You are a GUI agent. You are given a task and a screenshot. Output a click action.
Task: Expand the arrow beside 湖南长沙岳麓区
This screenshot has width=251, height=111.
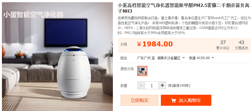tap(183, 58)
